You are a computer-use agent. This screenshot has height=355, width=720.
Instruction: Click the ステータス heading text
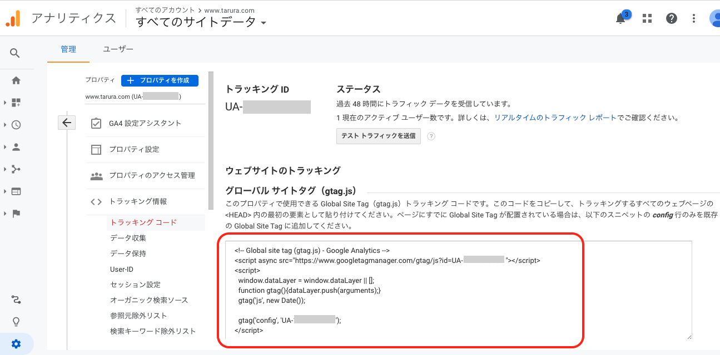[358, 89]
